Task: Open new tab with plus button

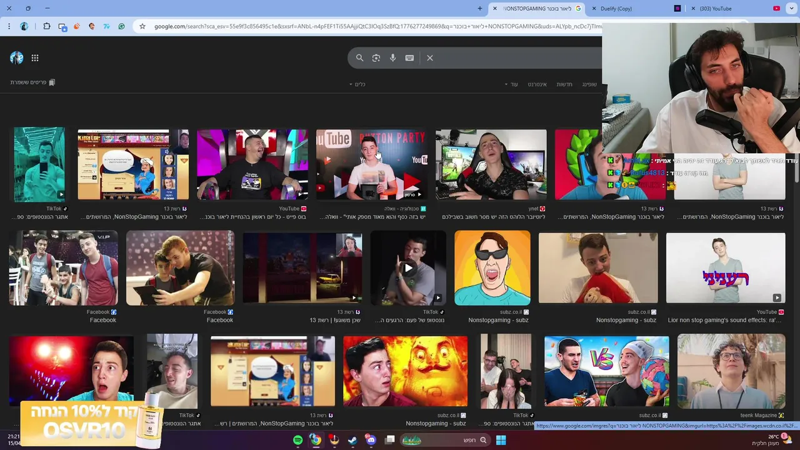Action: [x=480, y=8]
